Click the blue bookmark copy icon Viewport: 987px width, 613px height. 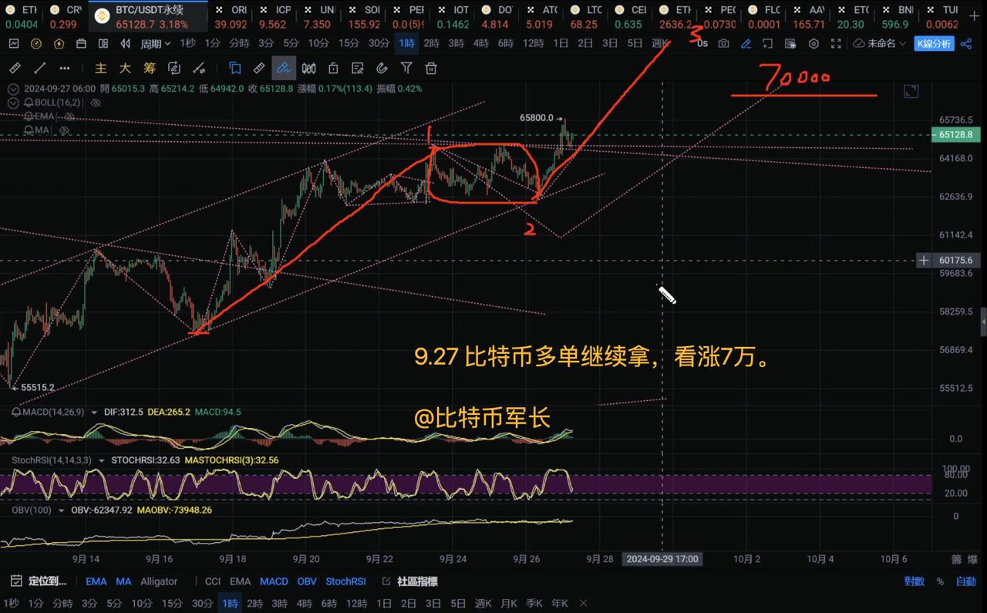235,69
